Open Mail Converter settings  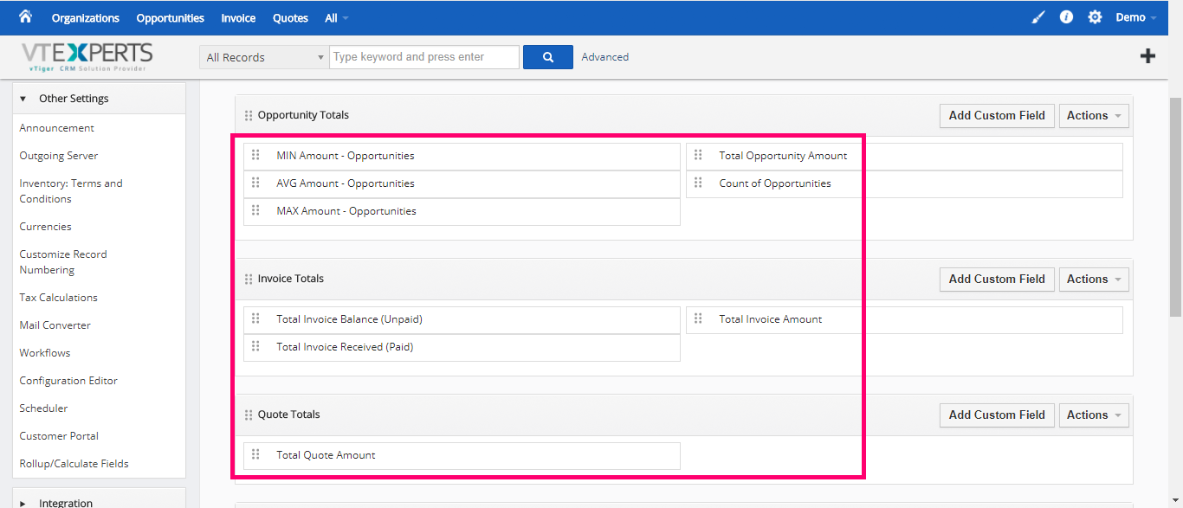tap(55, 325)
